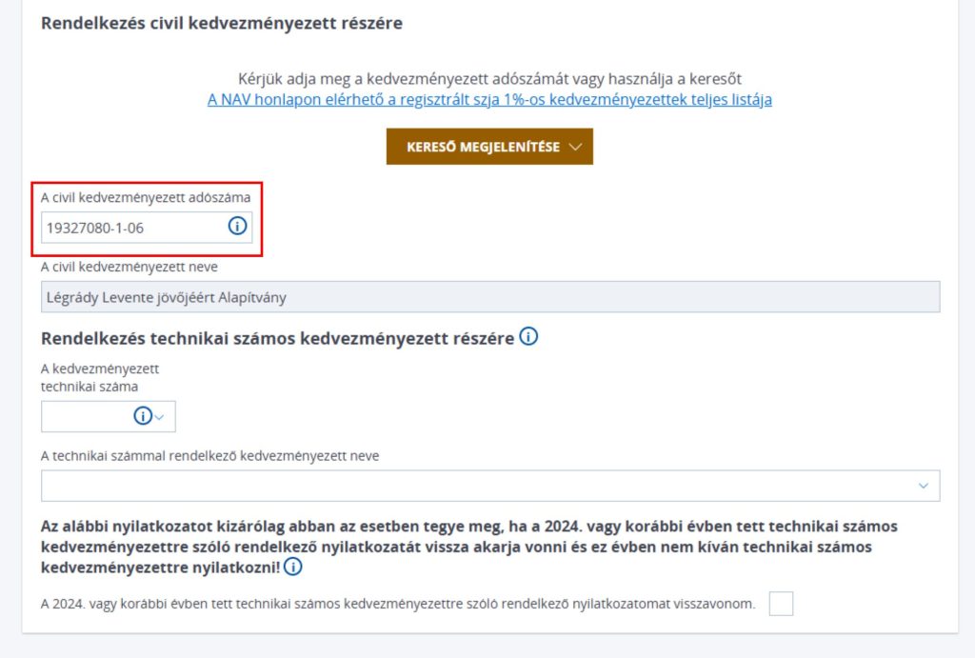This screenshot has height=658, width=975.
Task: Tick the visszavonom declaration checkbox
Action: (x=781, y=604)
